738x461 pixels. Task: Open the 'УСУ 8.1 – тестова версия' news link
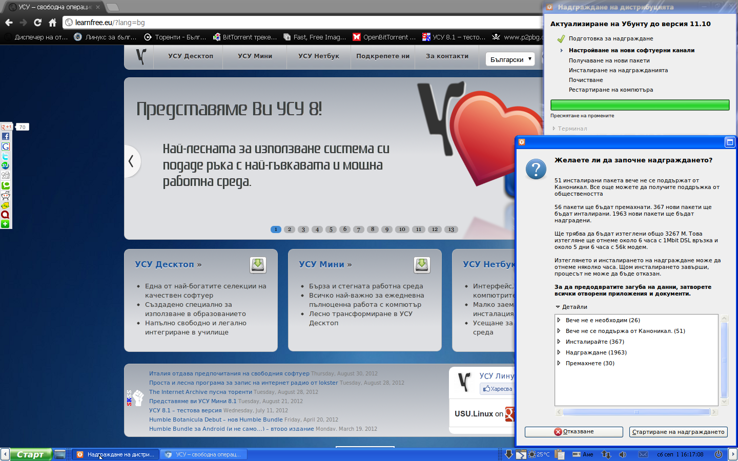(x=185, y=410)
